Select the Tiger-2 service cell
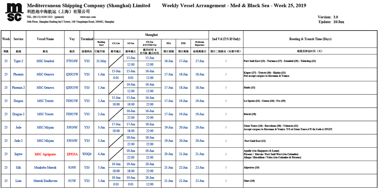Image resolution: width=378 pixels, height=188 pixels. tap(19, 61)
